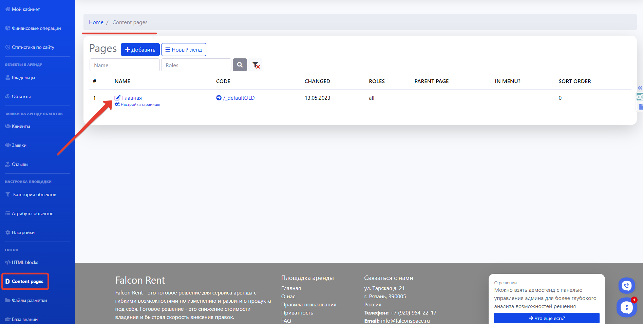Open Финансовые операции sidebar item
Image resolution: width=643 pixels, height=324 pixels.
[36, 28]
